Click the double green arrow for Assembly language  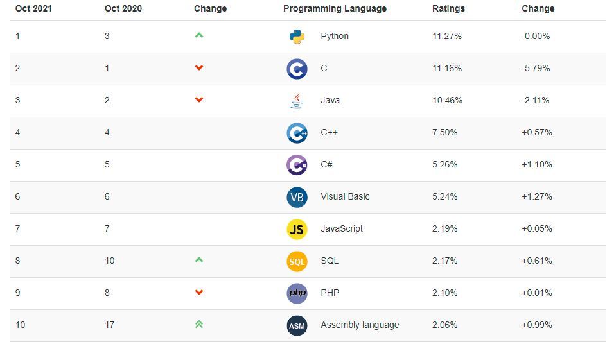199,325
